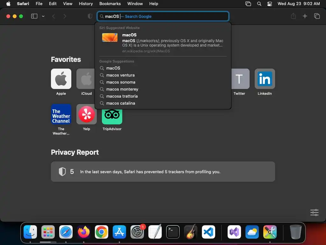The width and height of the screenshot is (326, 245).
Task: Open TextEdit from the Dock
Action: click(155, 232)
